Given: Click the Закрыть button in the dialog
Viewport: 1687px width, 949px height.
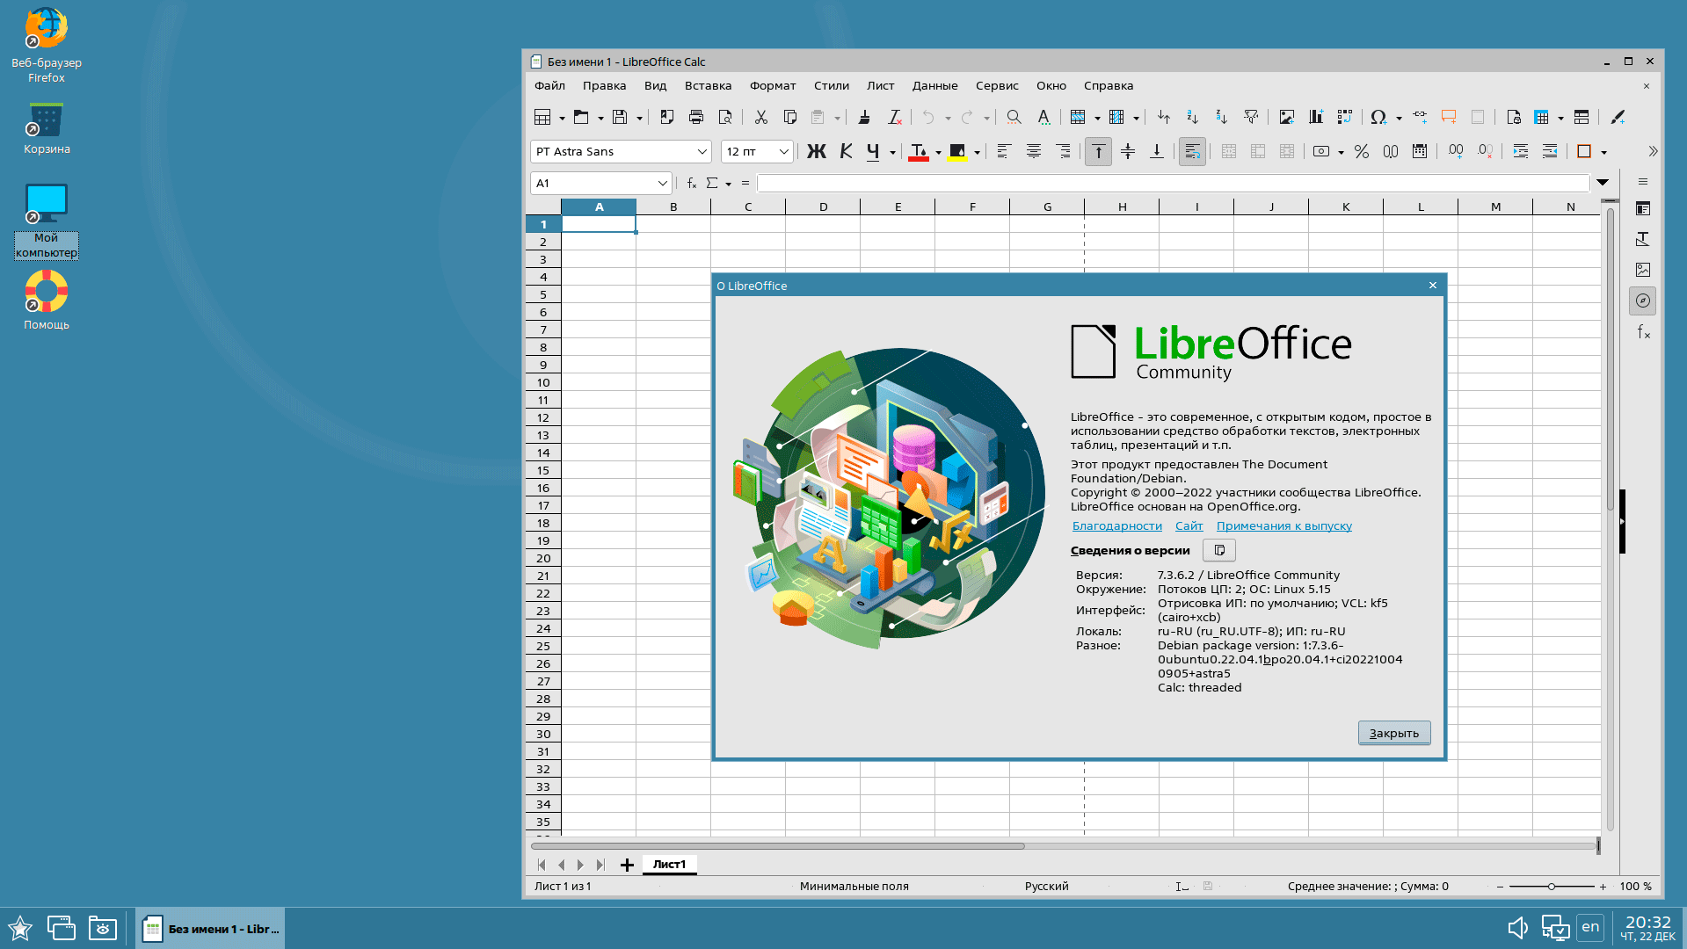Looking at the screenshot, I should [x=1394, y=733].
